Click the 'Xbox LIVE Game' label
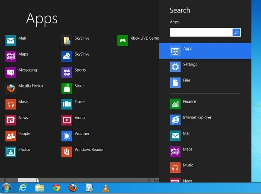Viewport: 261px width, 194px height. click(145, 38)
